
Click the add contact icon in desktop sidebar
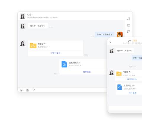pos(129,19)
